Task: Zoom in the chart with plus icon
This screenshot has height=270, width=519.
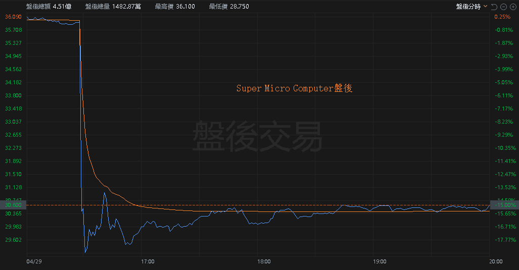Action: pyautogui.click(x=513, y=7)
